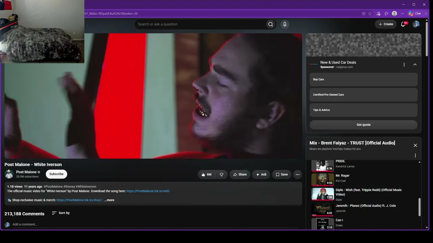
Task: Add this page to browser favorites
Action: tap(370, 13)
